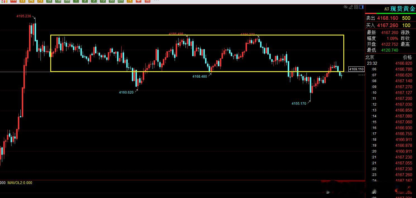Click the 4186.270 peak label on chart

pos(248,35)
